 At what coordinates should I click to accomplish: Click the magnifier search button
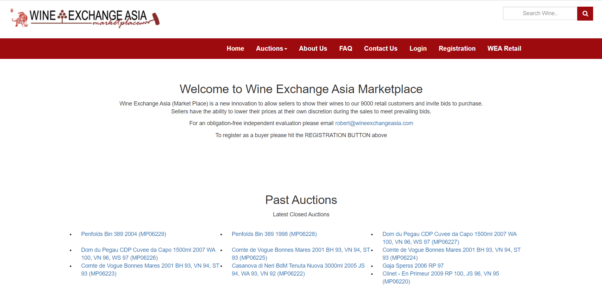click(585, 14)
